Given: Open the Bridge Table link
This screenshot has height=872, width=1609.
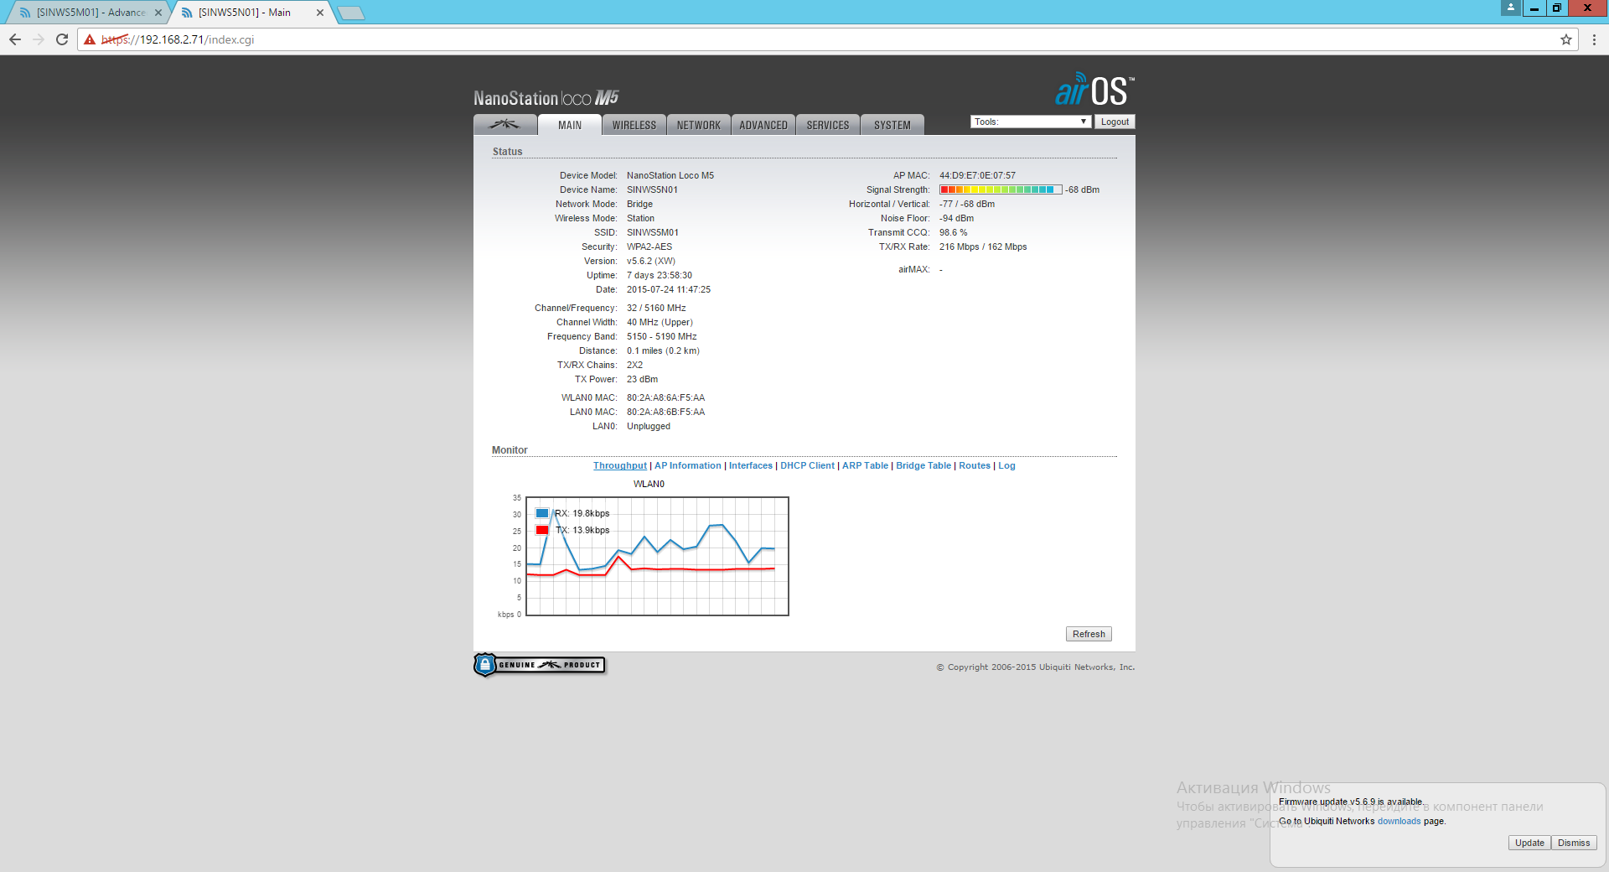Looking at the screenshot, I should pyautogui.click(x=923, y=465).
